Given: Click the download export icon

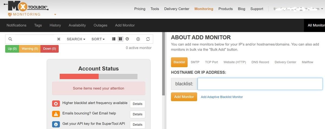Looking at the screenshot, I should click(138, 39).
